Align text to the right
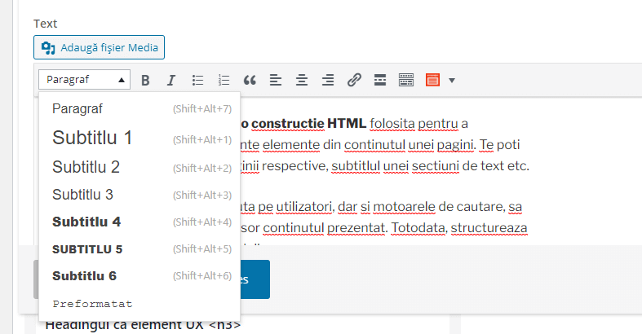 [x=328, y=80]
